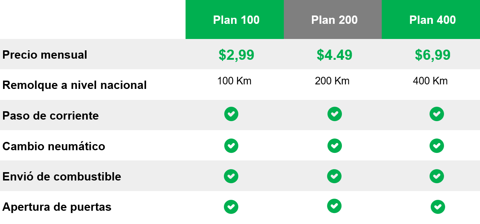480x224 pixels.
Task: Click Paso de corriente checkmark for Plan 100
Action: coord(231,114)
